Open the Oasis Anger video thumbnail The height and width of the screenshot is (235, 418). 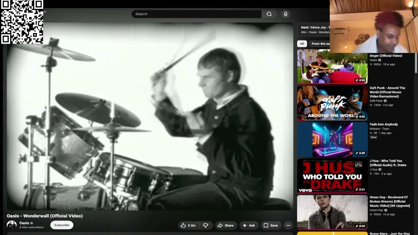[332, 67]
